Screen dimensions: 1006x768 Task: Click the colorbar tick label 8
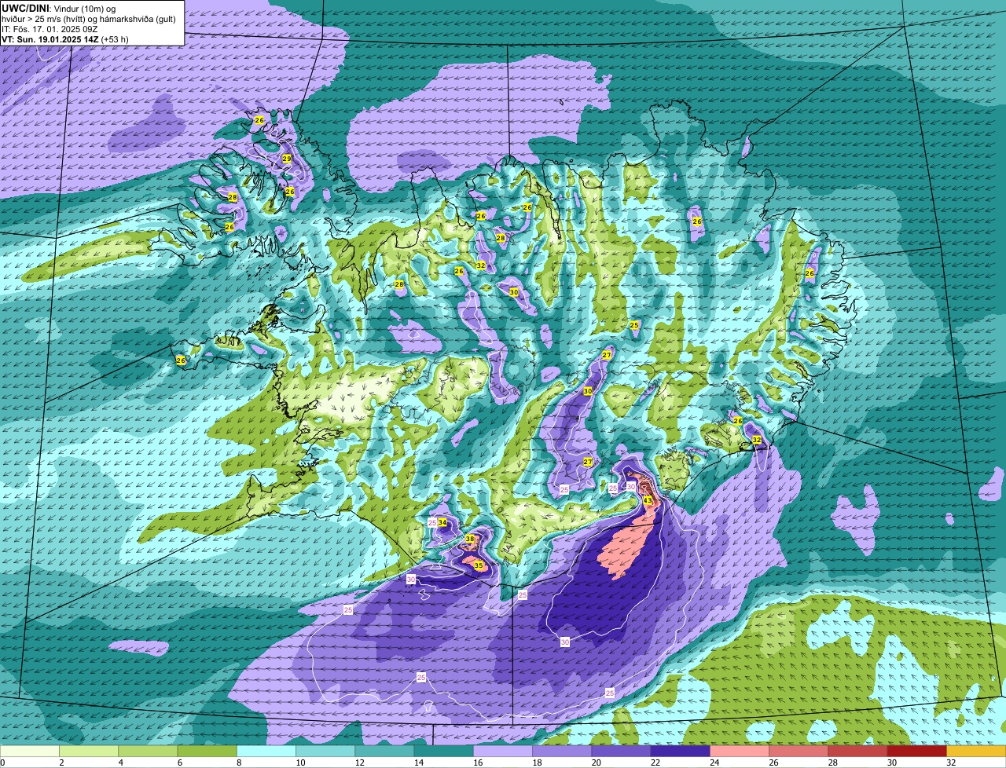[x=237, y=763]
